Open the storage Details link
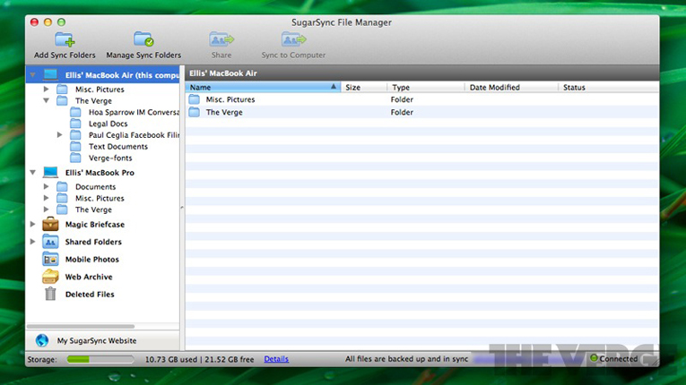Viewport: 686px width, 385px height. 276,359
